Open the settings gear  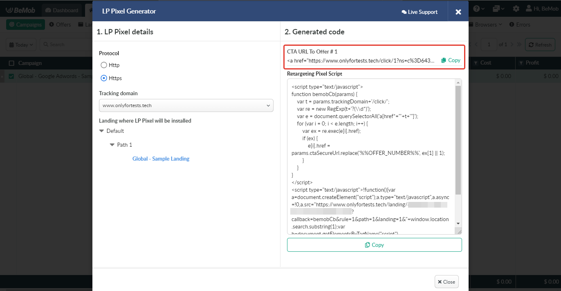tap(516, 9)
